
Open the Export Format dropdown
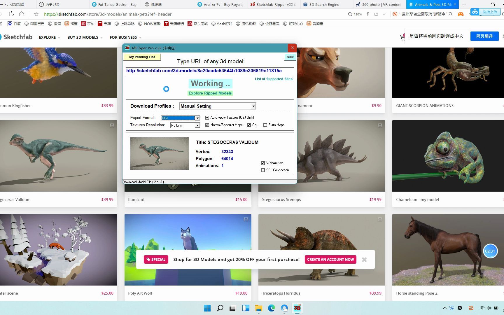pos(197,118)
